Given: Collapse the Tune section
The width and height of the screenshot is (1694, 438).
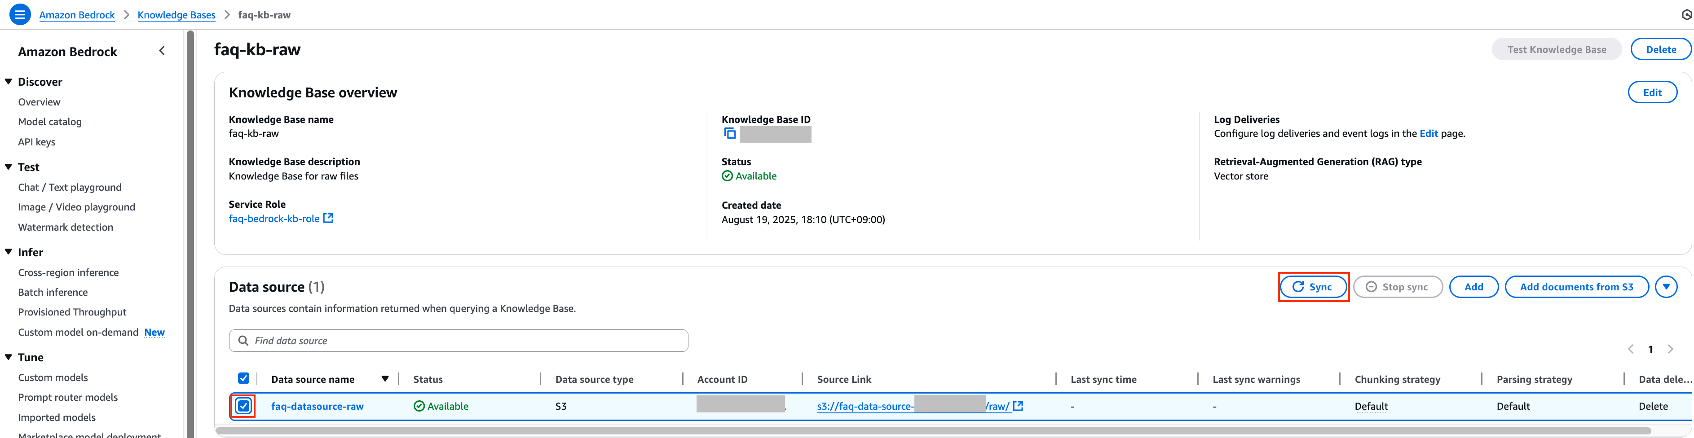Looking at the screenshot, I should click(9, 357).
